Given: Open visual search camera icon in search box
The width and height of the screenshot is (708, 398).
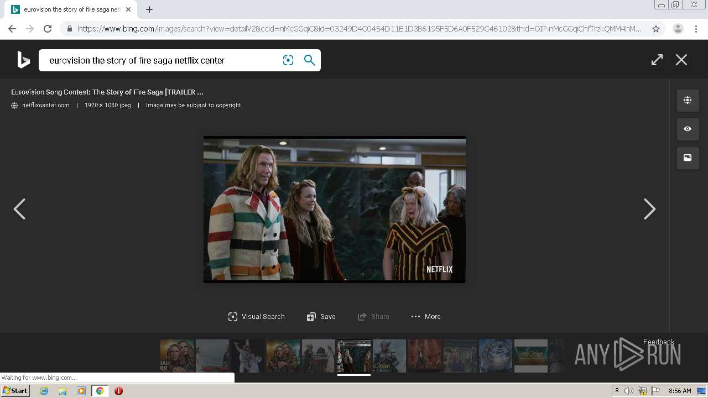Looking at the screenshot, I should pyautogui.click(x=288, y=60).
